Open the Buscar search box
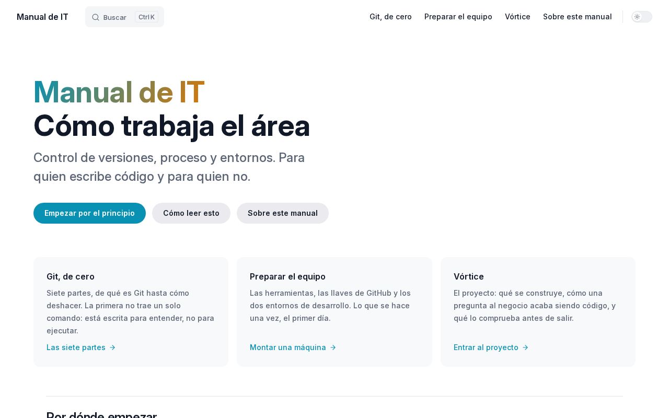669x418 pixels. 124,17
